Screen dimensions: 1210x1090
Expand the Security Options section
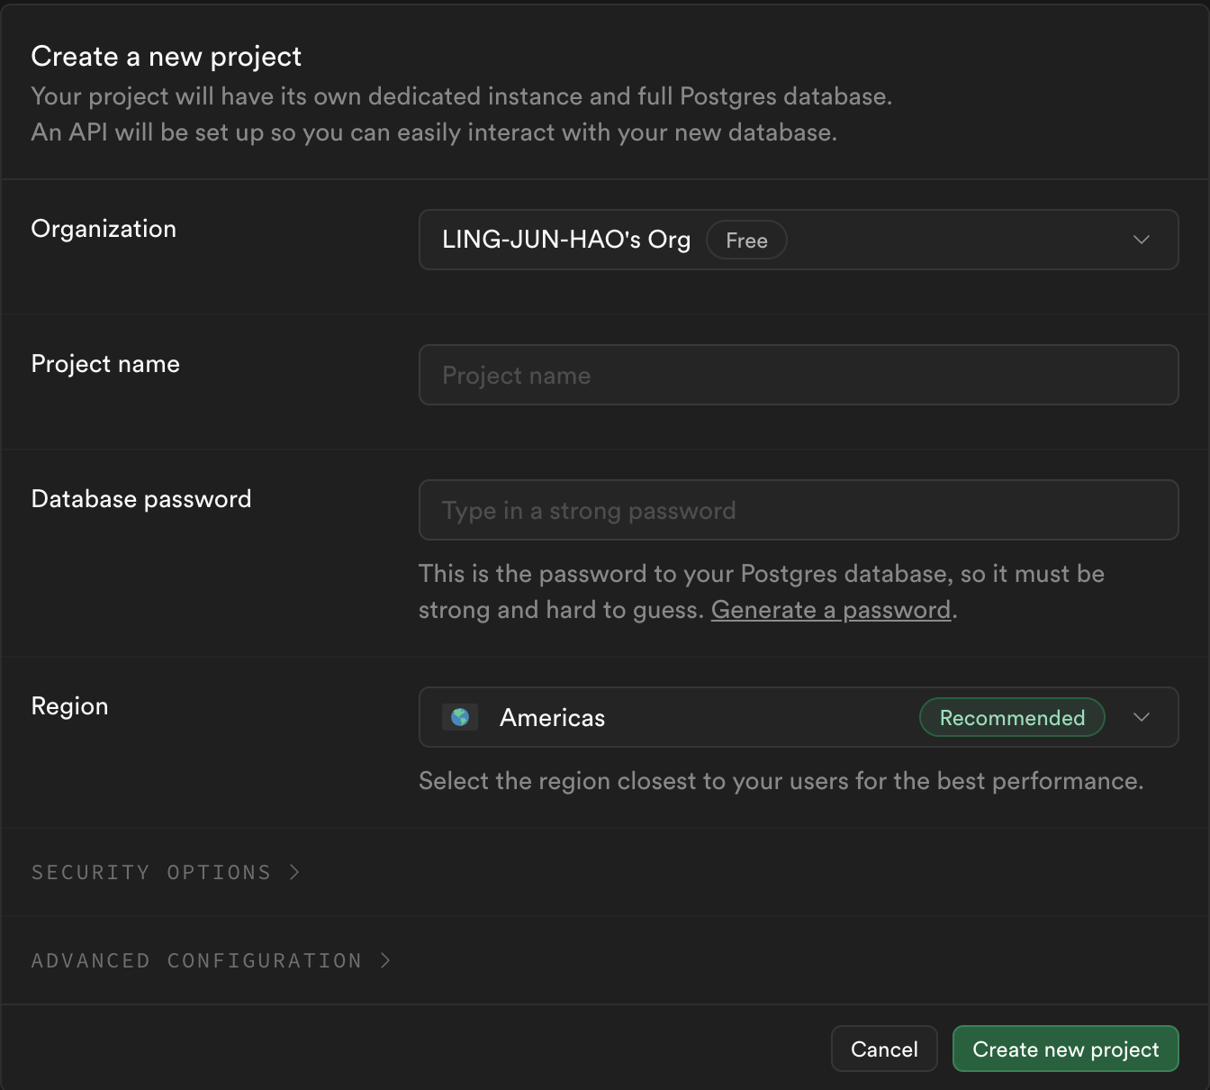(x=151, y=872)
